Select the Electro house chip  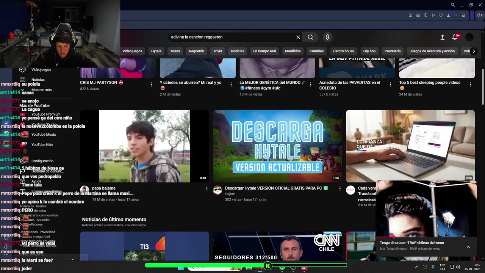pos(343,51)
